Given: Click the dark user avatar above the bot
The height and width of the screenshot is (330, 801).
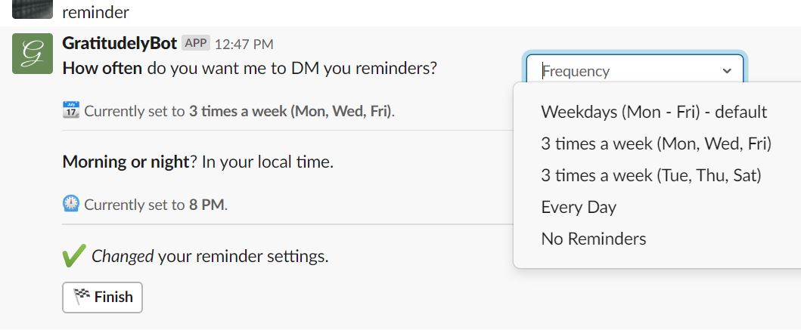Looking at the screenshot, I should [x=33, y=9].
